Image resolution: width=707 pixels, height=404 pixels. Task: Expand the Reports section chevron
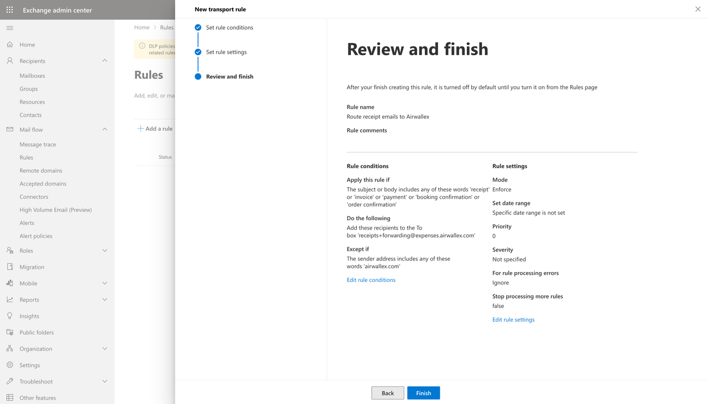[x=105, y=300]
